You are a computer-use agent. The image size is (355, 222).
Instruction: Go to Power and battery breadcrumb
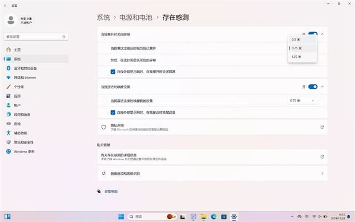click(135, 17)
